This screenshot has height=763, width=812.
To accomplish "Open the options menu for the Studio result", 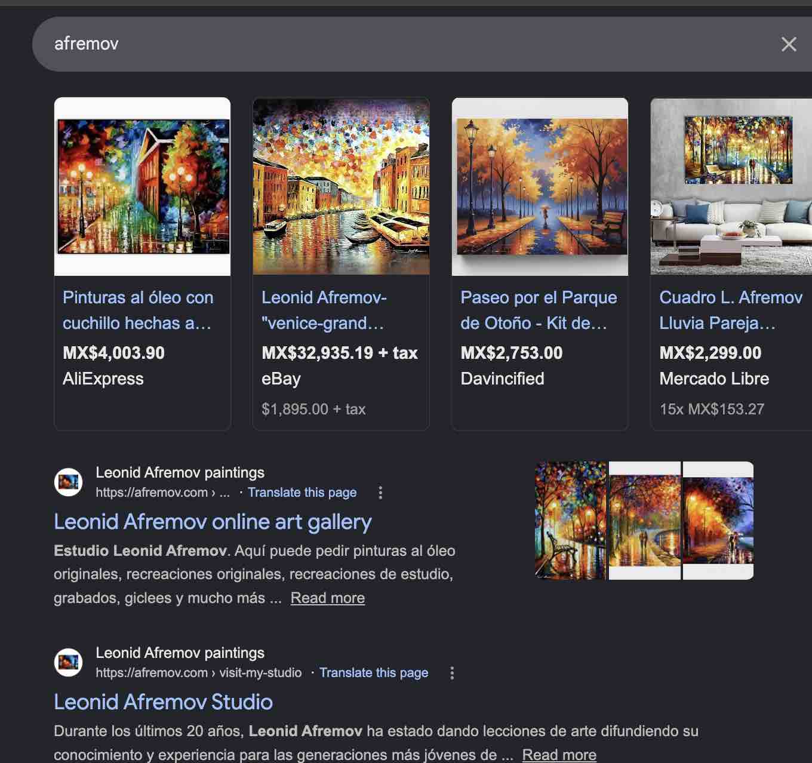I will [452, 673].
